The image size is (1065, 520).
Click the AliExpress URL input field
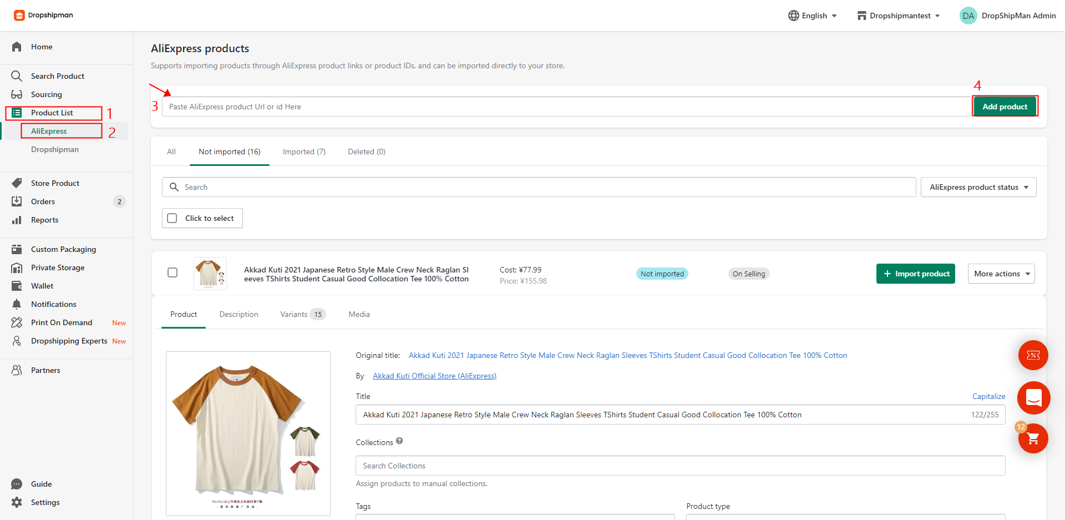(x=567, y=107)
